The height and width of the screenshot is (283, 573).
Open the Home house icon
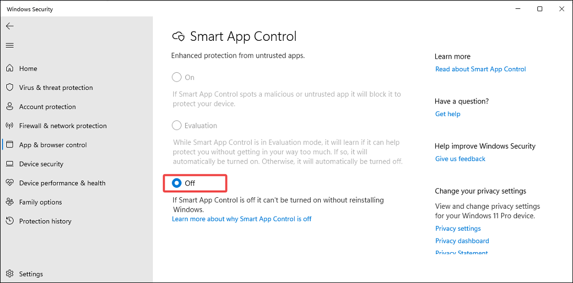pyautogui.click(x=10, y=69)
